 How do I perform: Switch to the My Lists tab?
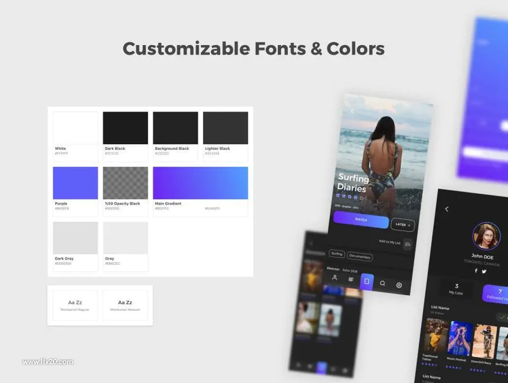tap(456, 289)
